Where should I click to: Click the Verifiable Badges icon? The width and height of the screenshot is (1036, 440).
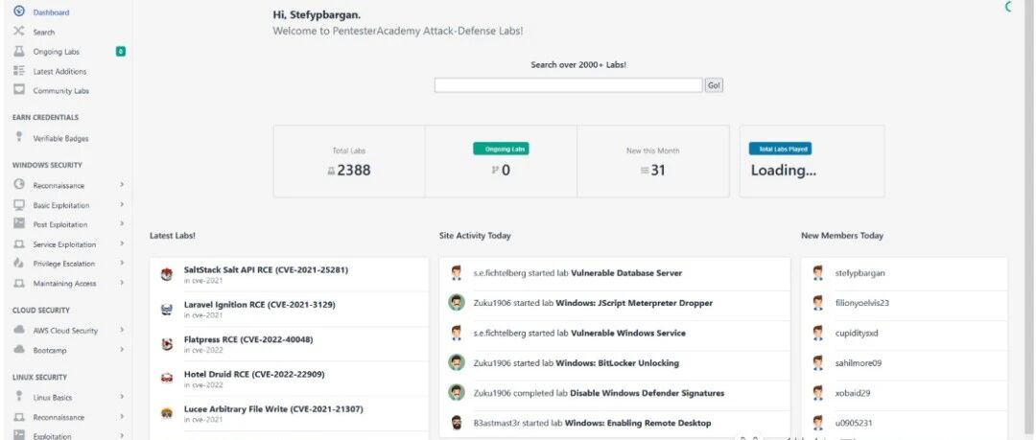click(x=19, y=137)
